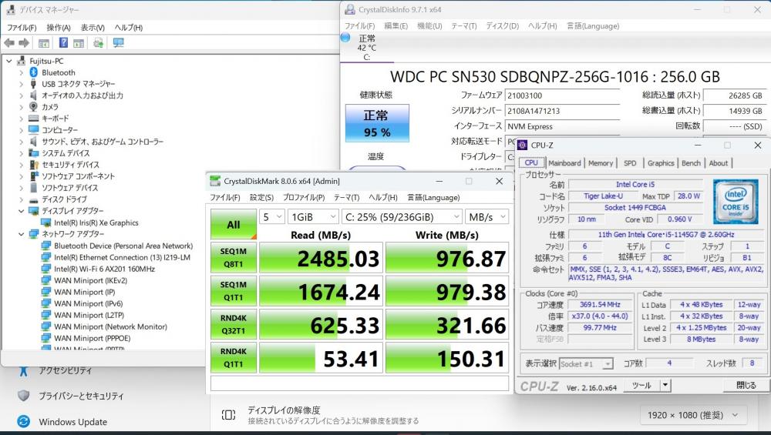The width and height of the screenshot is (771, 435).
Task: Click the monitor icon in Device Manager toolbar
Action: [x=119, y=43]
